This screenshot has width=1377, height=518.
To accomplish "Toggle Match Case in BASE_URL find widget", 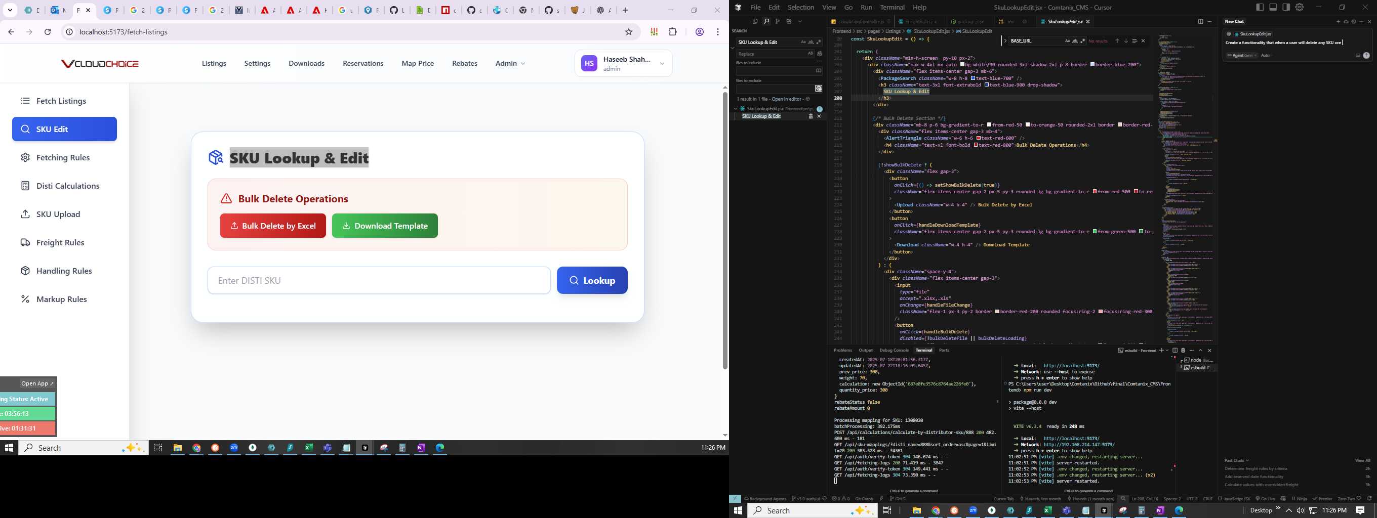I will 1068,41.
